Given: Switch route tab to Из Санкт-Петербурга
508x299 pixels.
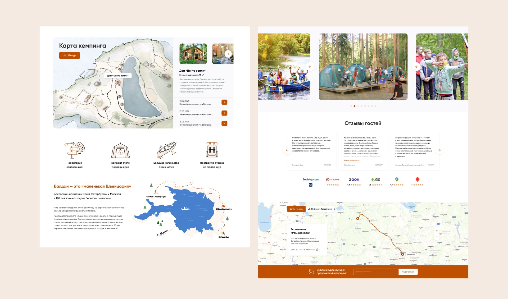Looking at the screenshot, I should [x=320, y=209].
